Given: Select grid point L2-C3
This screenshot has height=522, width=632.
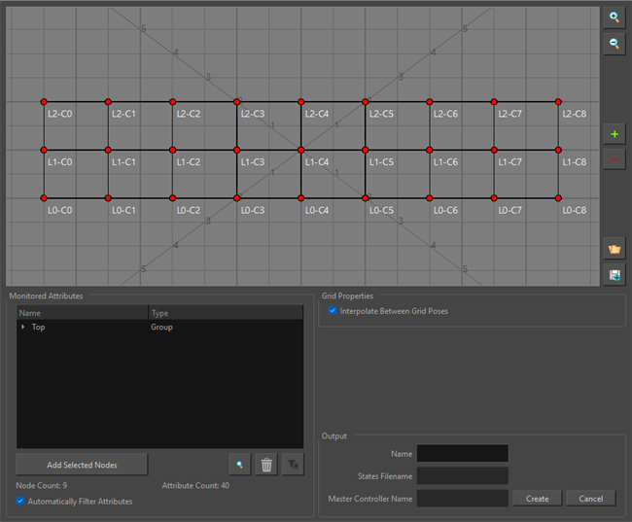Looking at the screenshot, I should (x=237, y=102).
